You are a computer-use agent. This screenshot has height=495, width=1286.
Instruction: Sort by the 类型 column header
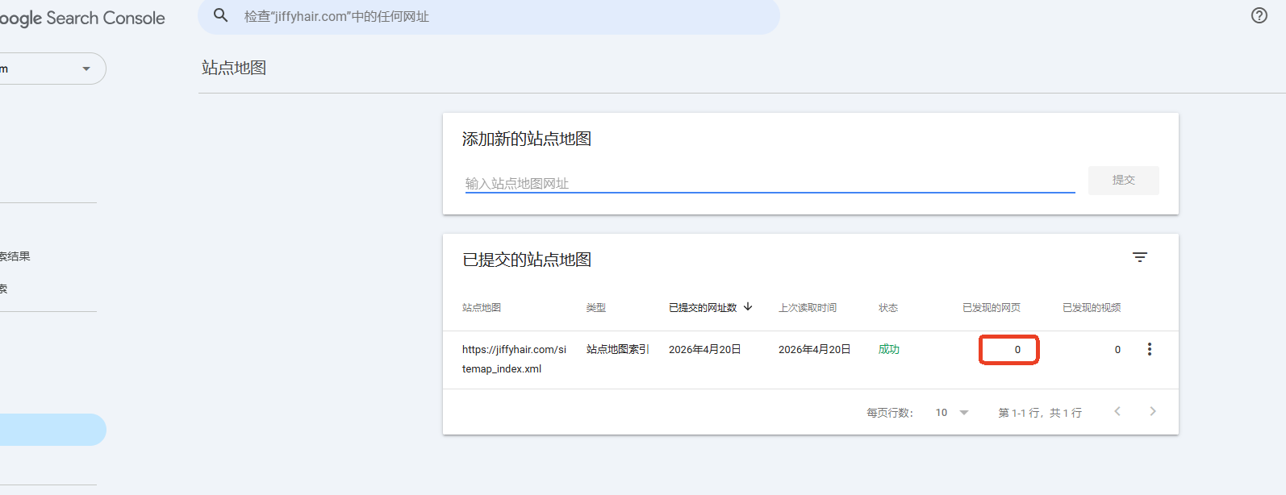coord(595,308)
